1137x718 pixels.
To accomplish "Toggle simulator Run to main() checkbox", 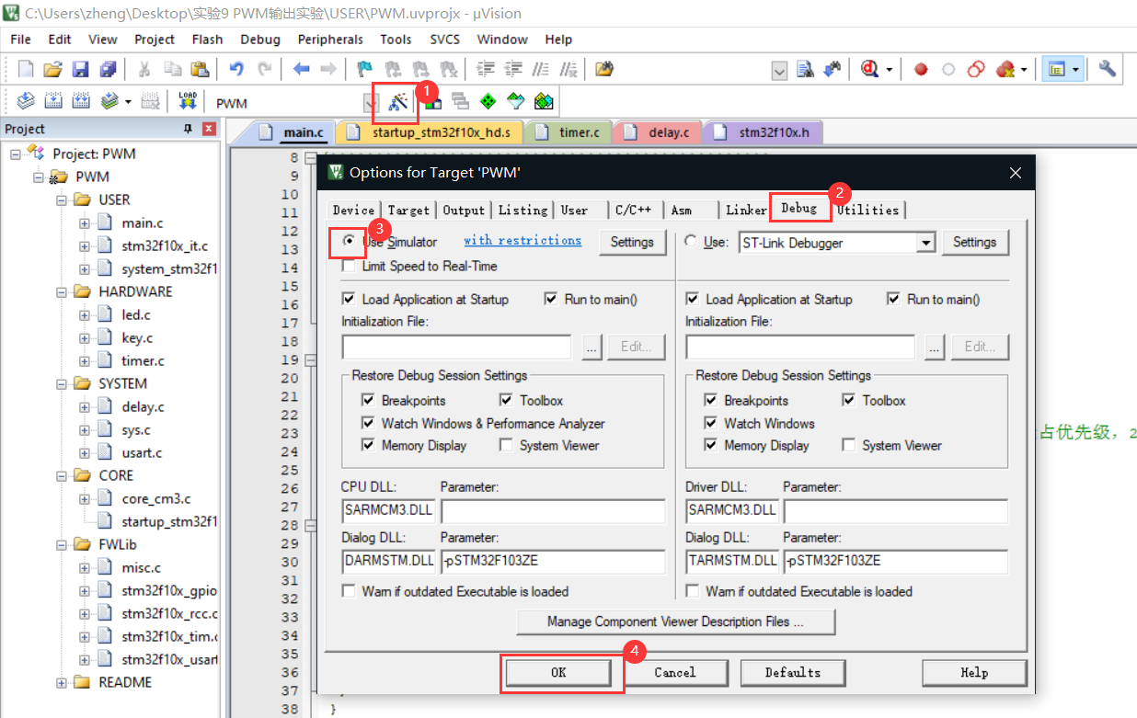I will pyautogui.click(x=551, y=299).
